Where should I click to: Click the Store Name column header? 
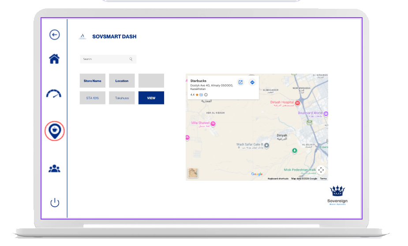point(92,81)
